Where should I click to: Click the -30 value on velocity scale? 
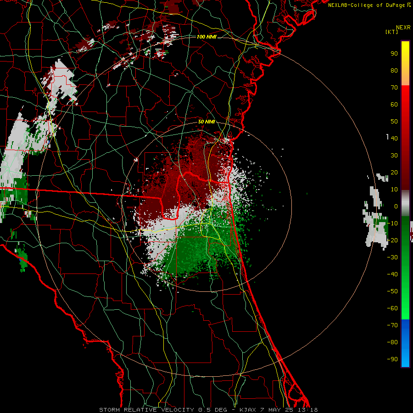tap(392, 257)
